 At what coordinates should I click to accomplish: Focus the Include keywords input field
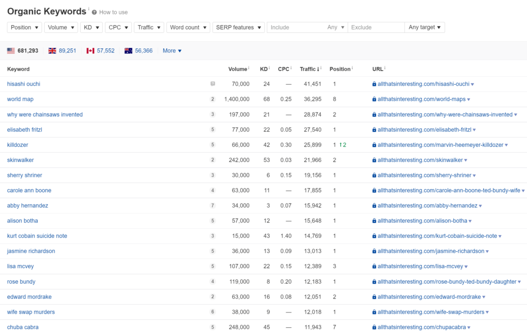point(296,27)
